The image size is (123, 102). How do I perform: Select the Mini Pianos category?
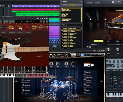pyautogui.click(x=64, y=17)
